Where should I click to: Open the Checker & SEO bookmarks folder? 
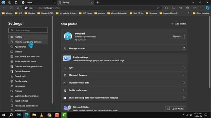(x=45, y=13)
